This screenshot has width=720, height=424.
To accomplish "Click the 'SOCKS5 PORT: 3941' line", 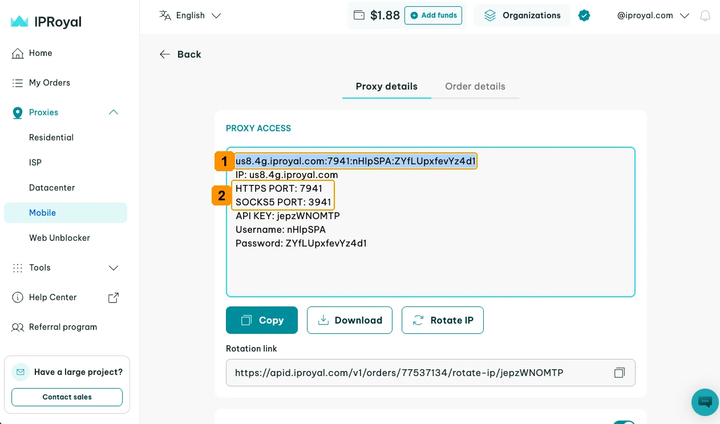I will pyautogui.click(x=284, y=202).
